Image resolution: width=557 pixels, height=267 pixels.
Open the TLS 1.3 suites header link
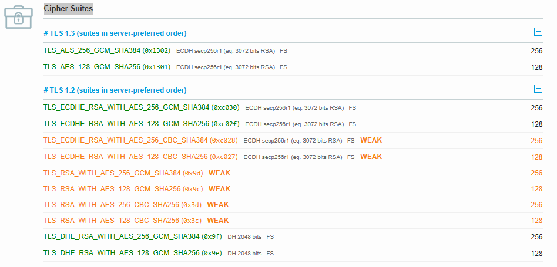click(115, 33)
